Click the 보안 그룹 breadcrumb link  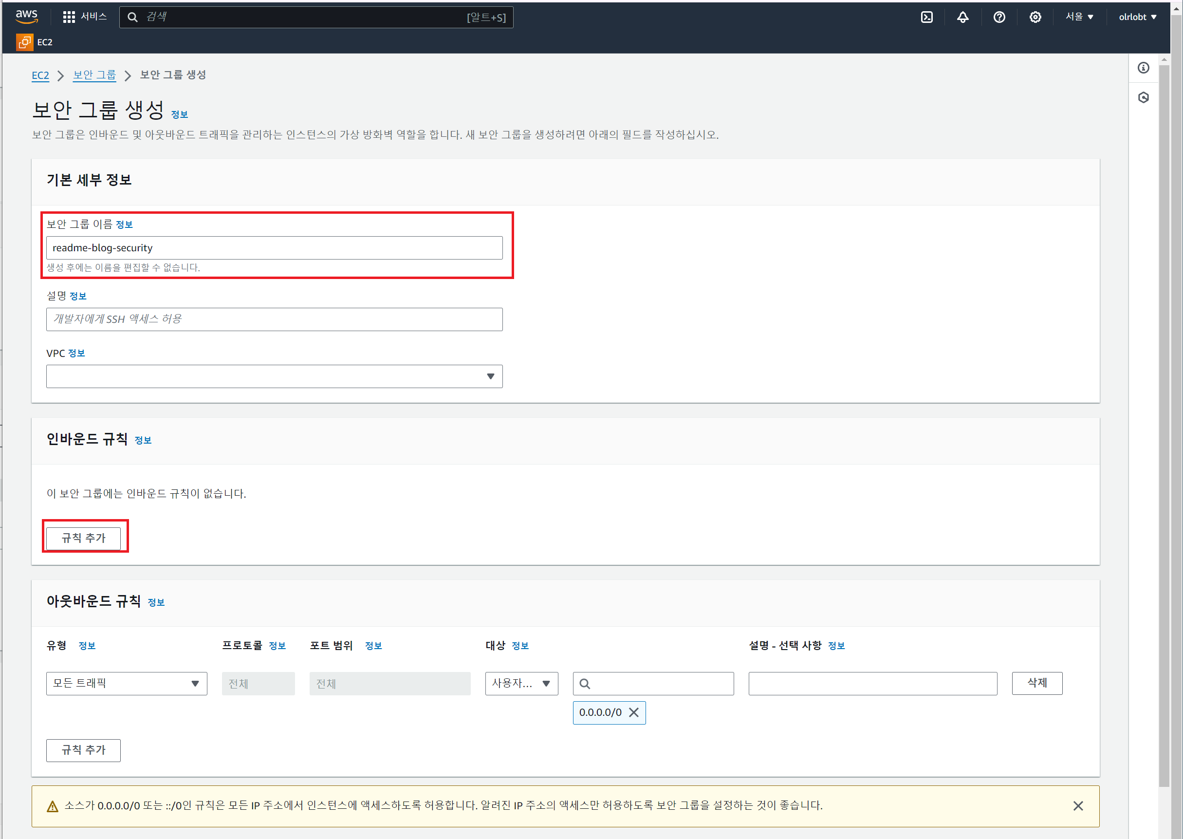(94, 75)
